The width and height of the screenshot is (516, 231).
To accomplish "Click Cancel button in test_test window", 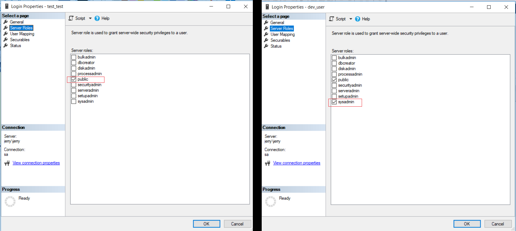I will tap(237, 224).
